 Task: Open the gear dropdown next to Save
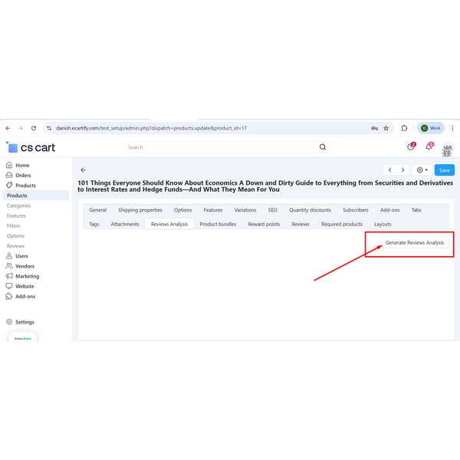(421, 170)
